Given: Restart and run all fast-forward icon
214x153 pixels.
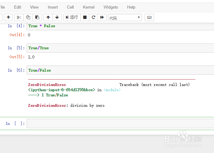Looking at the screenshot, I should [x=102, y=17].
